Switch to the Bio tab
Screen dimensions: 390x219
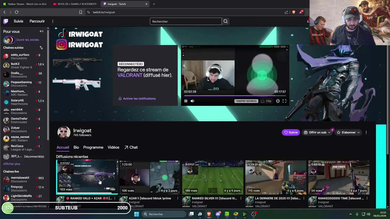76,147
